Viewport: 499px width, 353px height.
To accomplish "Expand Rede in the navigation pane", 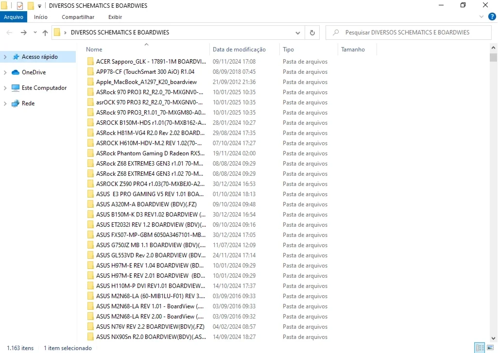I will [x=5, y=104].
